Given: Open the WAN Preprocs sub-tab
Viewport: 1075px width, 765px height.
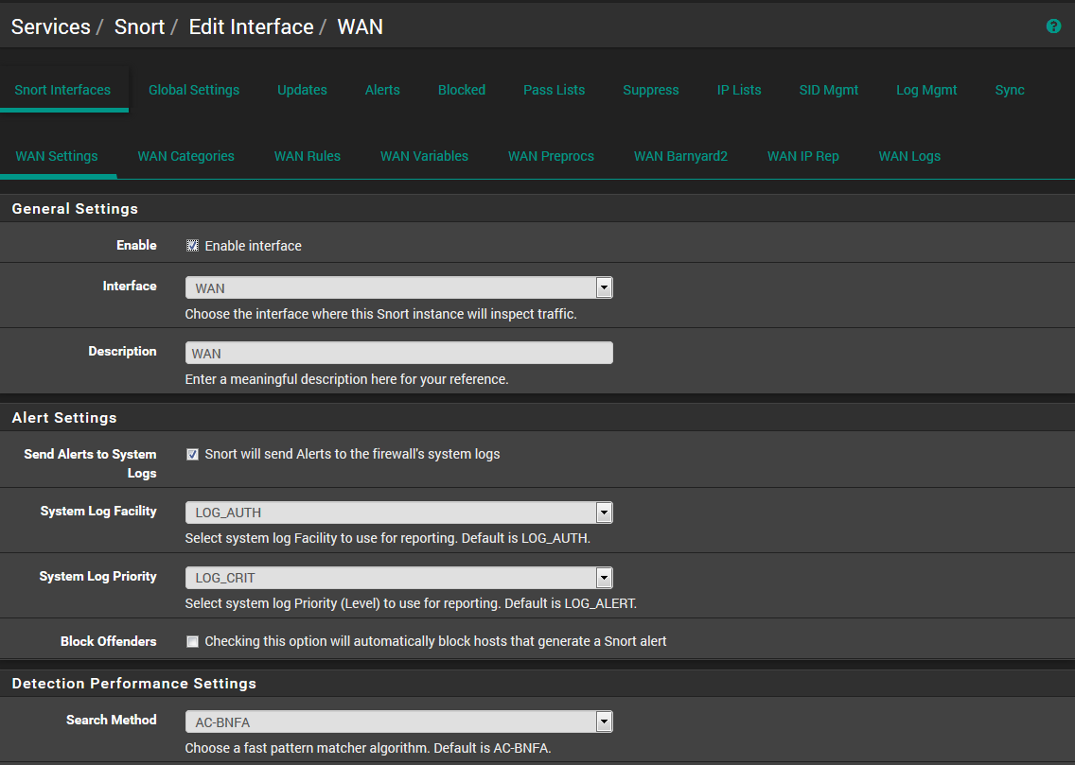Looking at the screenshot, I should pyautogui.click(x=551, y=156).
